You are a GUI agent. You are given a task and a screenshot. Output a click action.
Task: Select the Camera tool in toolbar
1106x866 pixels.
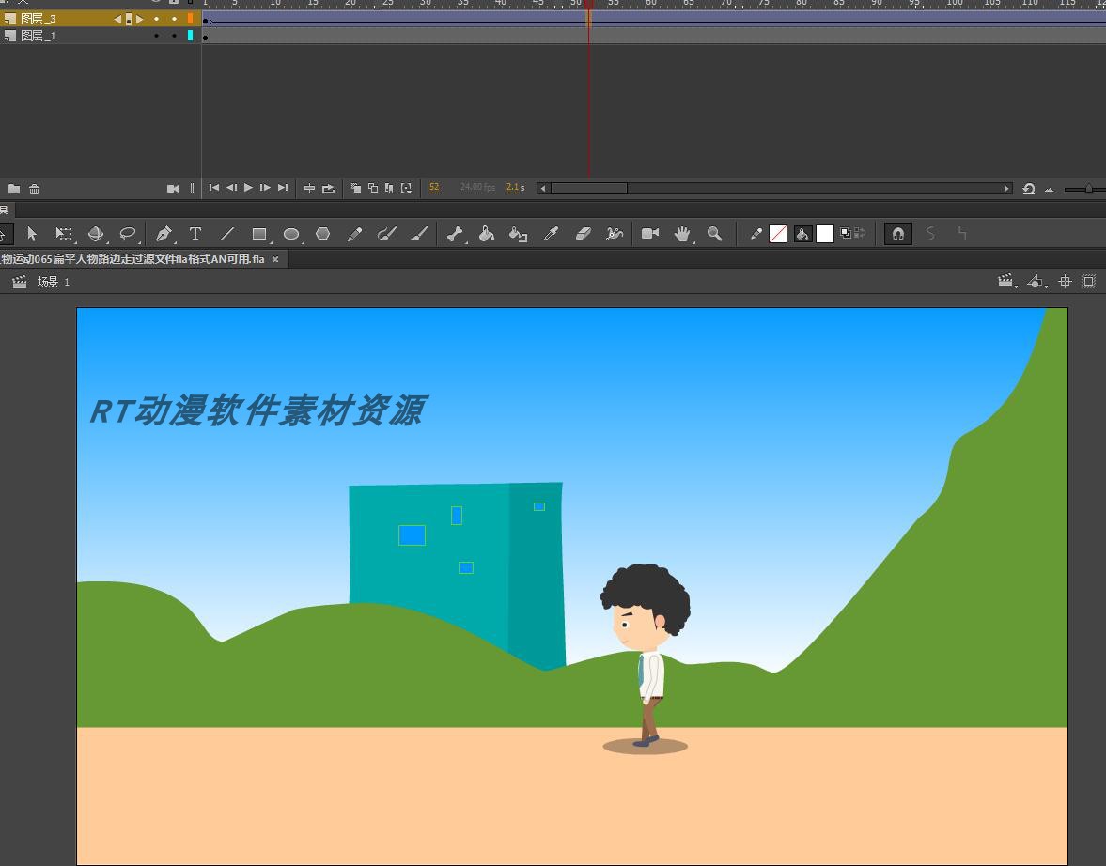click(650, 234)
